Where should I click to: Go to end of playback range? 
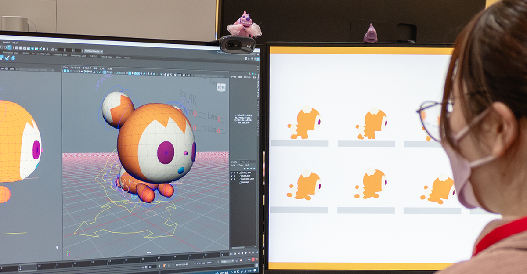(x=256, y=252)
